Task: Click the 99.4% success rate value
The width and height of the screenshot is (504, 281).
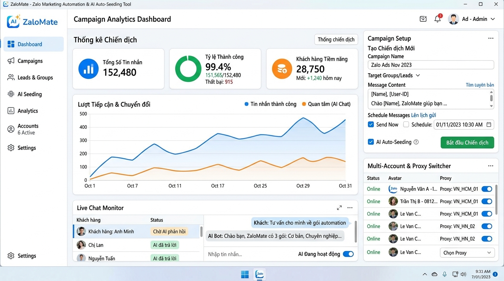Action: pyautogui.click(x=218, y=67)
